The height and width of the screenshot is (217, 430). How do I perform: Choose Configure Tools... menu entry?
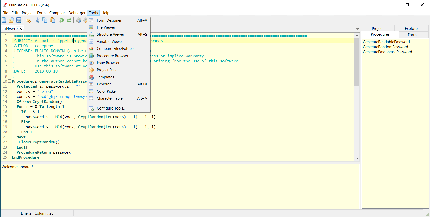119,108
